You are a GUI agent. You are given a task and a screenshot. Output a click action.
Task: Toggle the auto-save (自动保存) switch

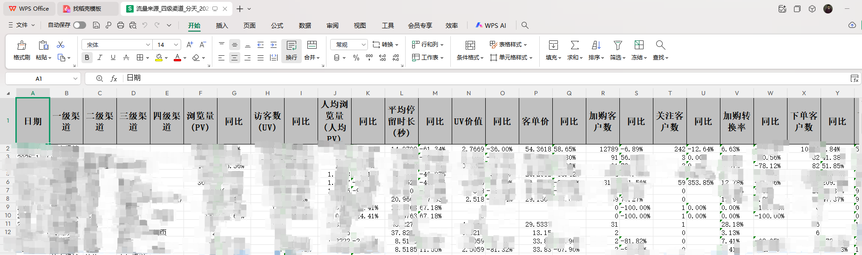80,25
